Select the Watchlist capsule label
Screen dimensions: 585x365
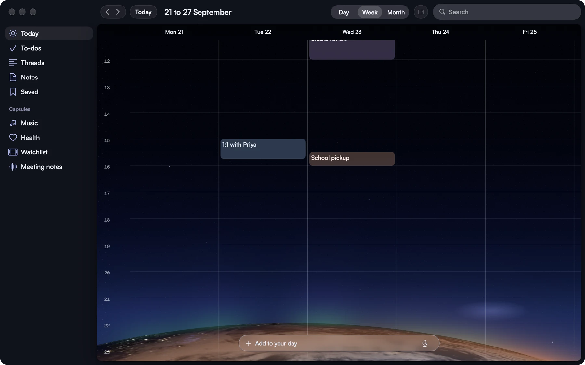(34, 152)
